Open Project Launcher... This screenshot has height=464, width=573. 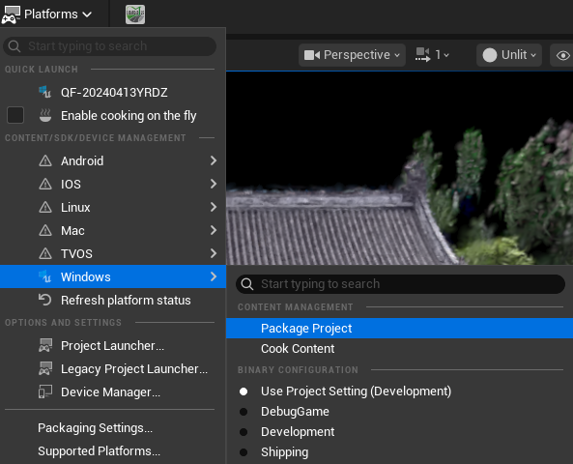click(113, 345)
